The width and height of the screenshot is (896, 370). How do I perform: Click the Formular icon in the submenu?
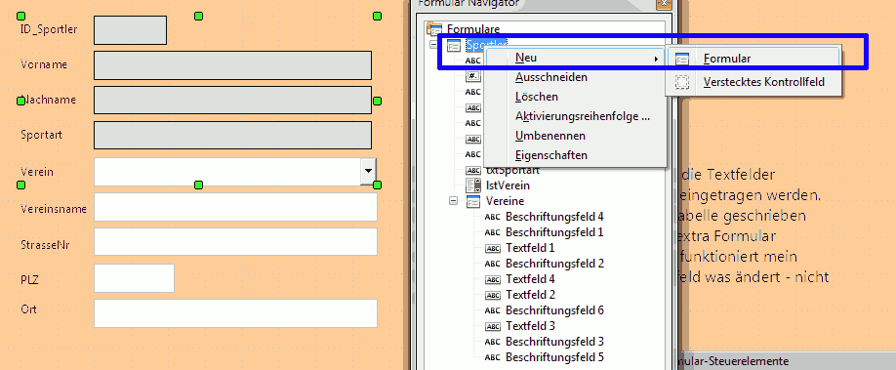(682, 59)
